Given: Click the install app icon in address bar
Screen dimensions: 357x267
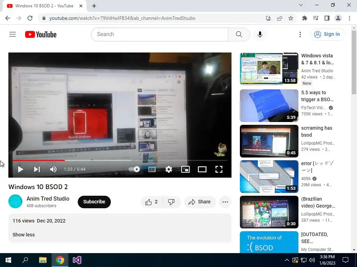Looking at the screenshot, I should (x=268, y=18).
